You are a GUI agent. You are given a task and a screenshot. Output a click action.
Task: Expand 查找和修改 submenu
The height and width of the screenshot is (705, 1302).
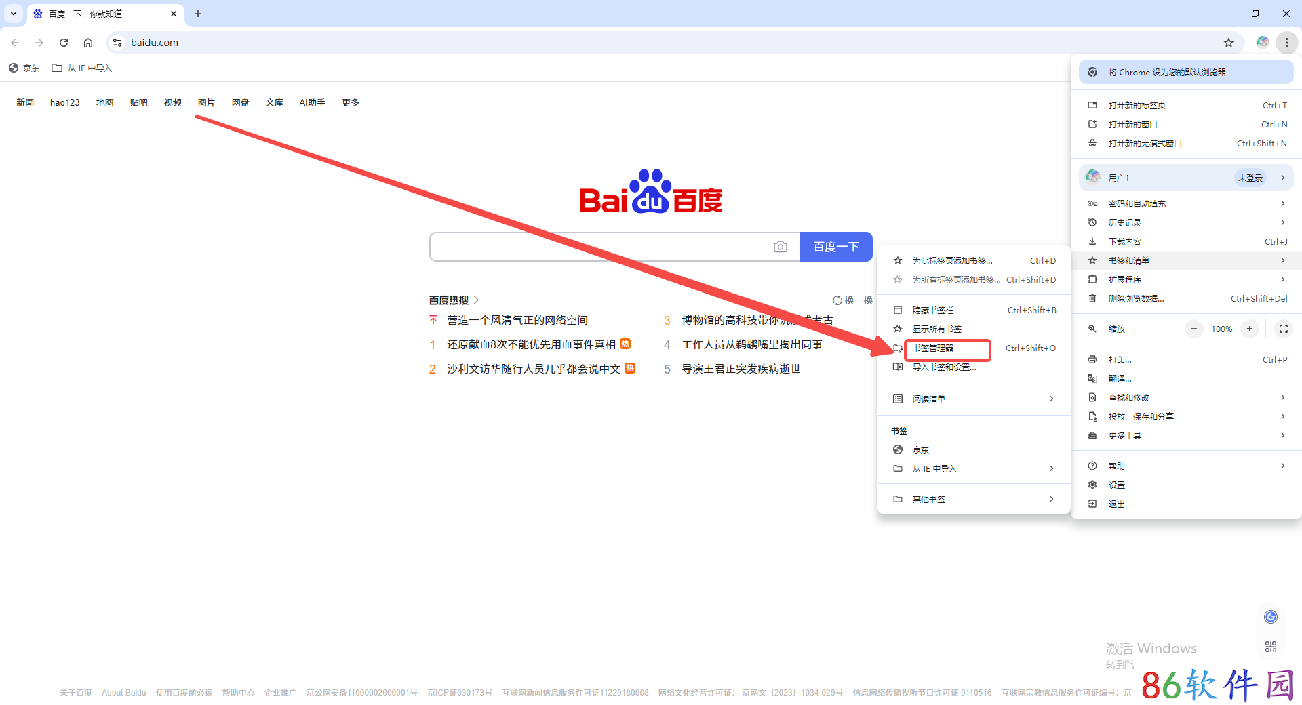[x=1186, y=397]
